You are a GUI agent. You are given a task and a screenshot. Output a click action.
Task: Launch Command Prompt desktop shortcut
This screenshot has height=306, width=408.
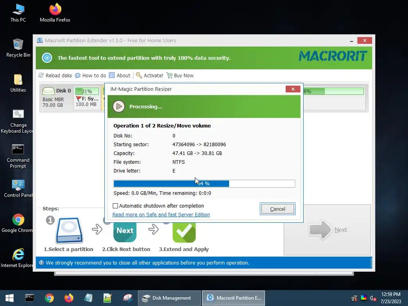(18, 156)
